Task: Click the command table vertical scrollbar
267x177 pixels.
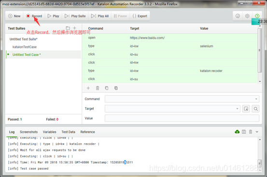Action: 259,50
